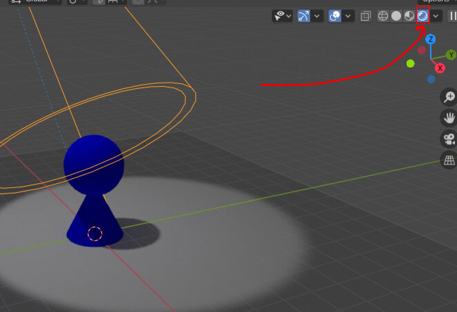Select the blue sphere object
This screenshot has height=312, width=457.
click(94, 165)
